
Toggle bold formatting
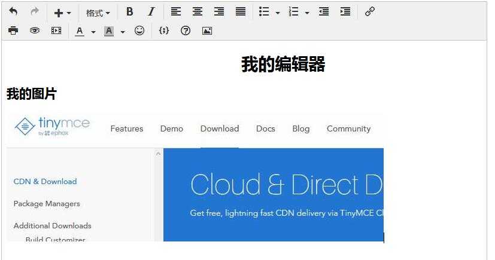point(130,12)
